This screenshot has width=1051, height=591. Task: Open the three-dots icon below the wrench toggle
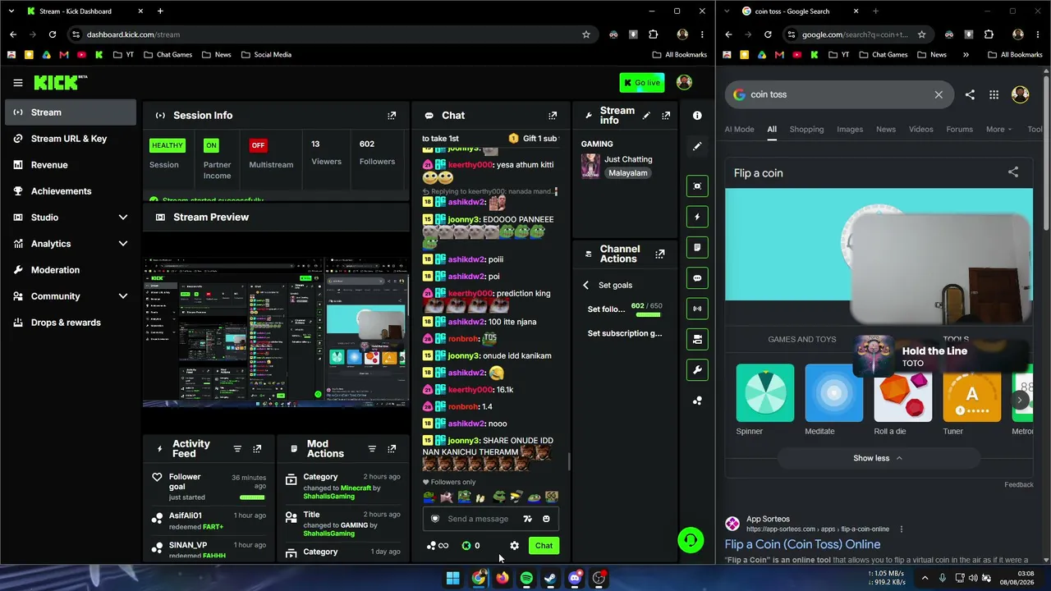(697, 401)
